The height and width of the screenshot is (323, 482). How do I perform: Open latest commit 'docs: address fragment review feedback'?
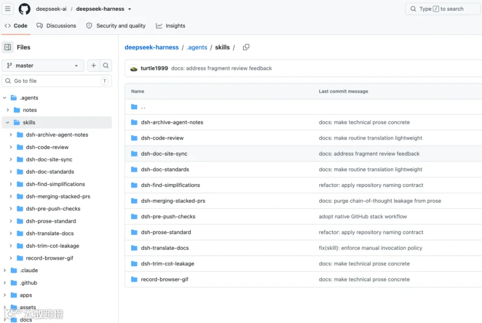tap(221, 68)
